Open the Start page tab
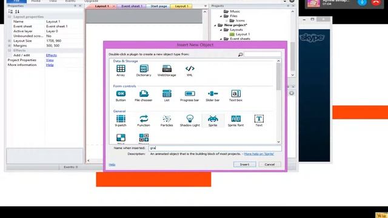 click(x=159, y=6)
